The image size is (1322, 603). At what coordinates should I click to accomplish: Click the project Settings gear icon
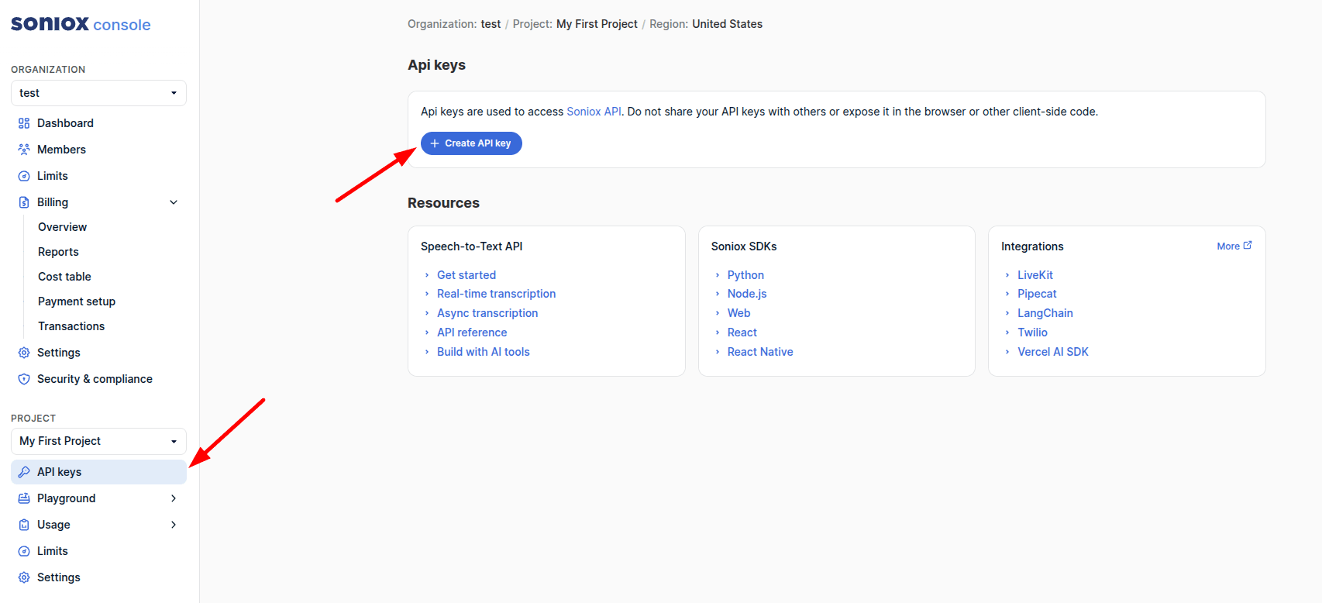click(24, 577)
